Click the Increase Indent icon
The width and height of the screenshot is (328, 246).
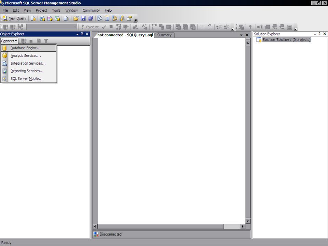[227, 27]
